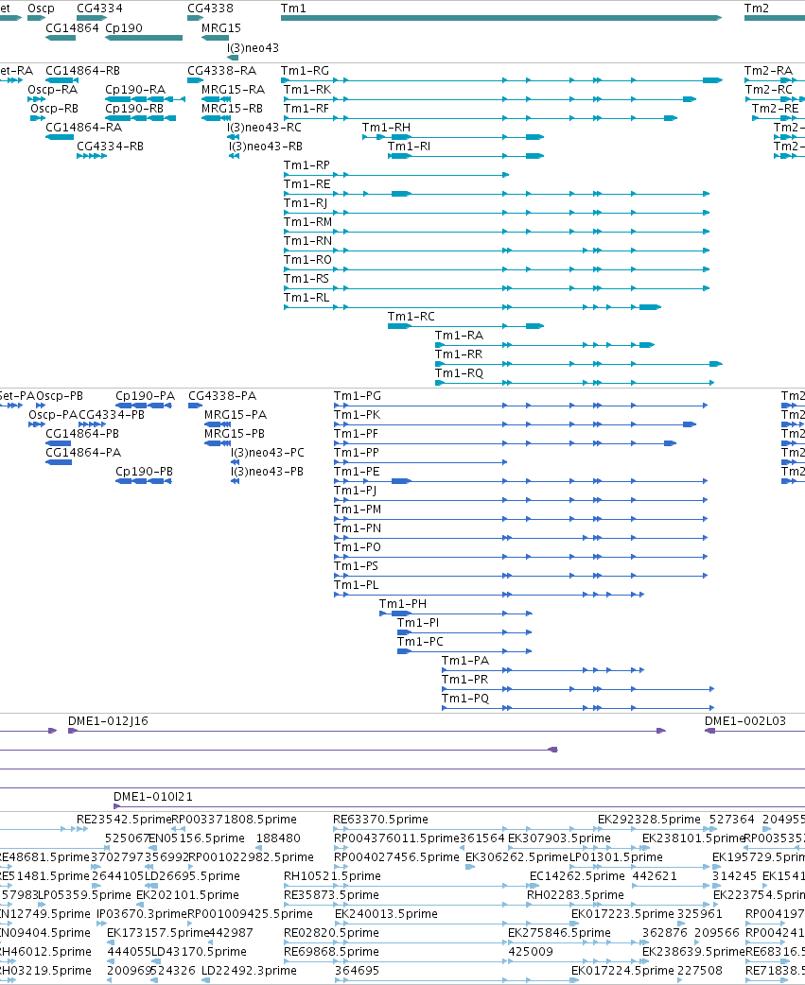805x985 pixels.
Task: Select transcript Tm1-RP
Action: (x=396, y=175)
